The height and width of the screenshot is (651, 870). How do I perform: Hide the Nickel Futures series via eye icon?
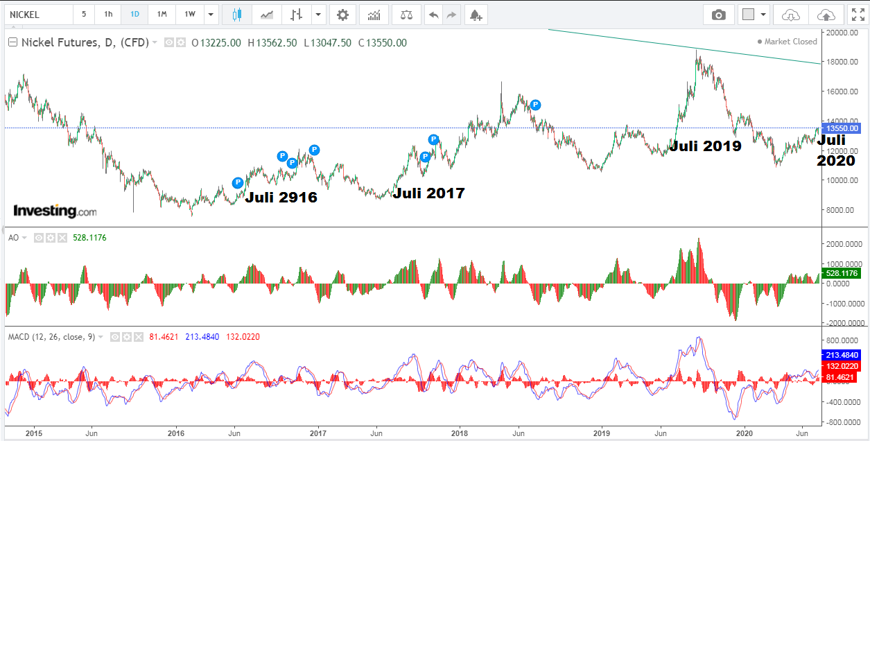click(x=169, y=42)
